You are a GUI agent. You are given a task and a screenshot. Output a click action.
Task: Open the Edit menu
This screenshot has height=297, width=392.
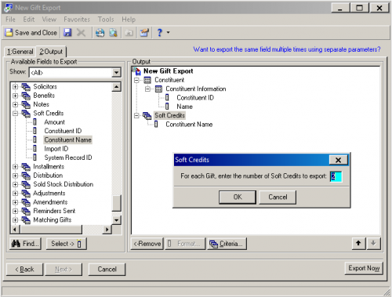29,20
